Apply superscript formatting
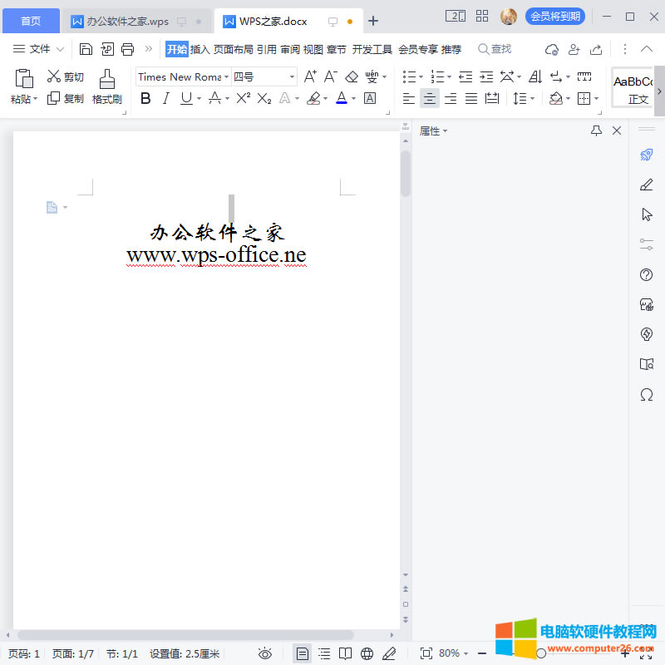The image size is (665, 665). click(241, 98)
